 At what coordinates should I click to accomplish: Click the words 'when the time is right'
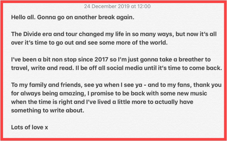point(42,102)
